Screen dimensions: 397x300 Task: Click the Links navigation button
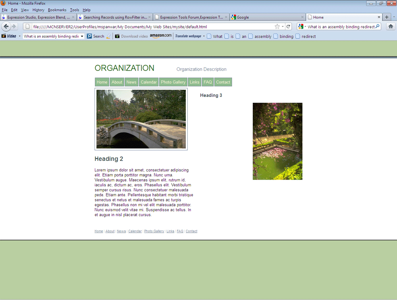[195, 82]
